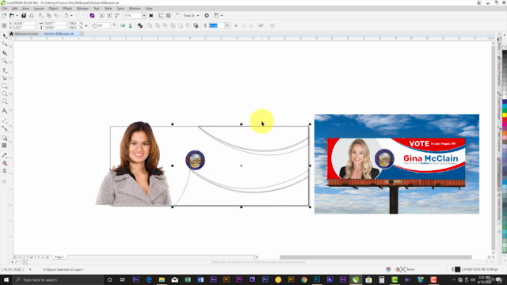Click the taskbar search box
Viewport: 507px width, 285px height.
(58, 279)
